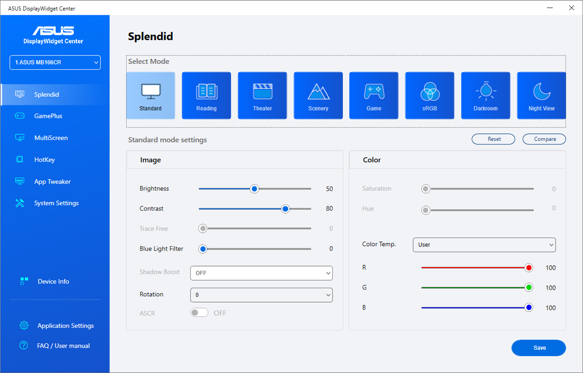
Task: Click the Image panel heading
Action: [x=151, y=160]
